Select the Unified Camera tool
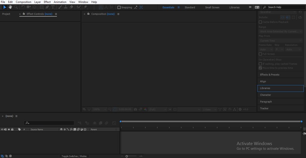This screenshot has height=158, width=306. point(29,7)
